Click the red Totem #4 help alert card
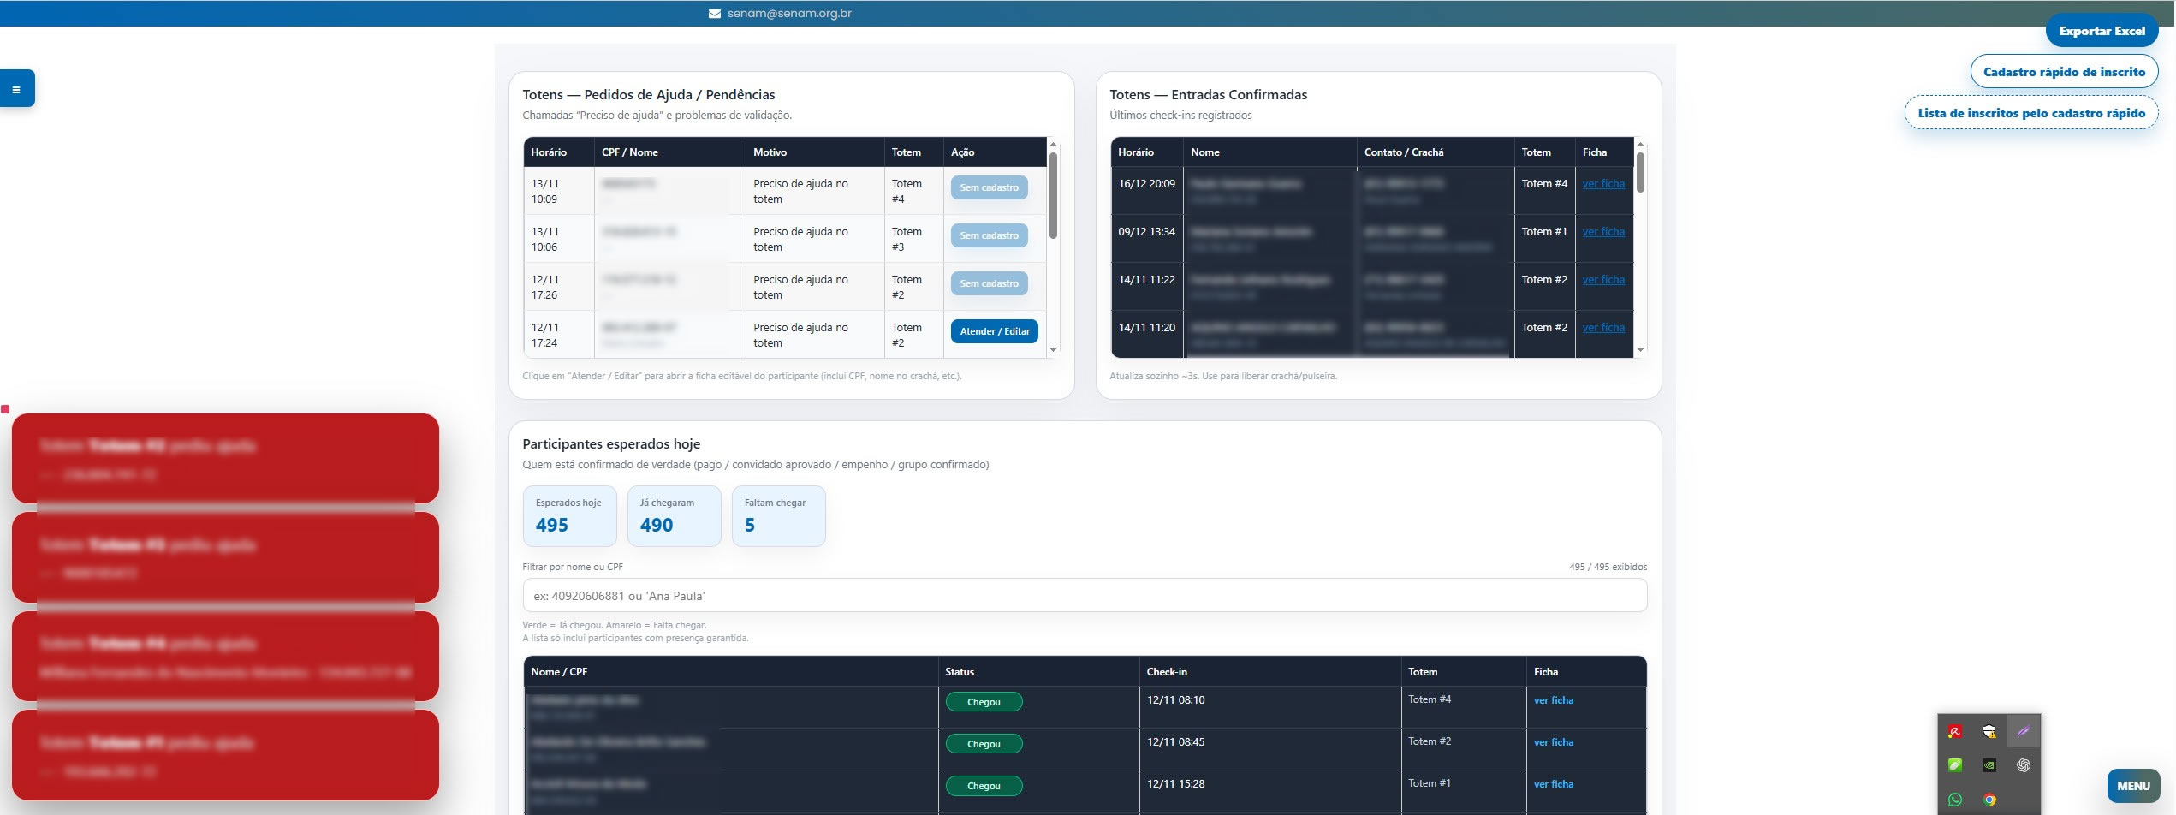Viewport: 2176px width, 815px height. [x=224, y=656]
